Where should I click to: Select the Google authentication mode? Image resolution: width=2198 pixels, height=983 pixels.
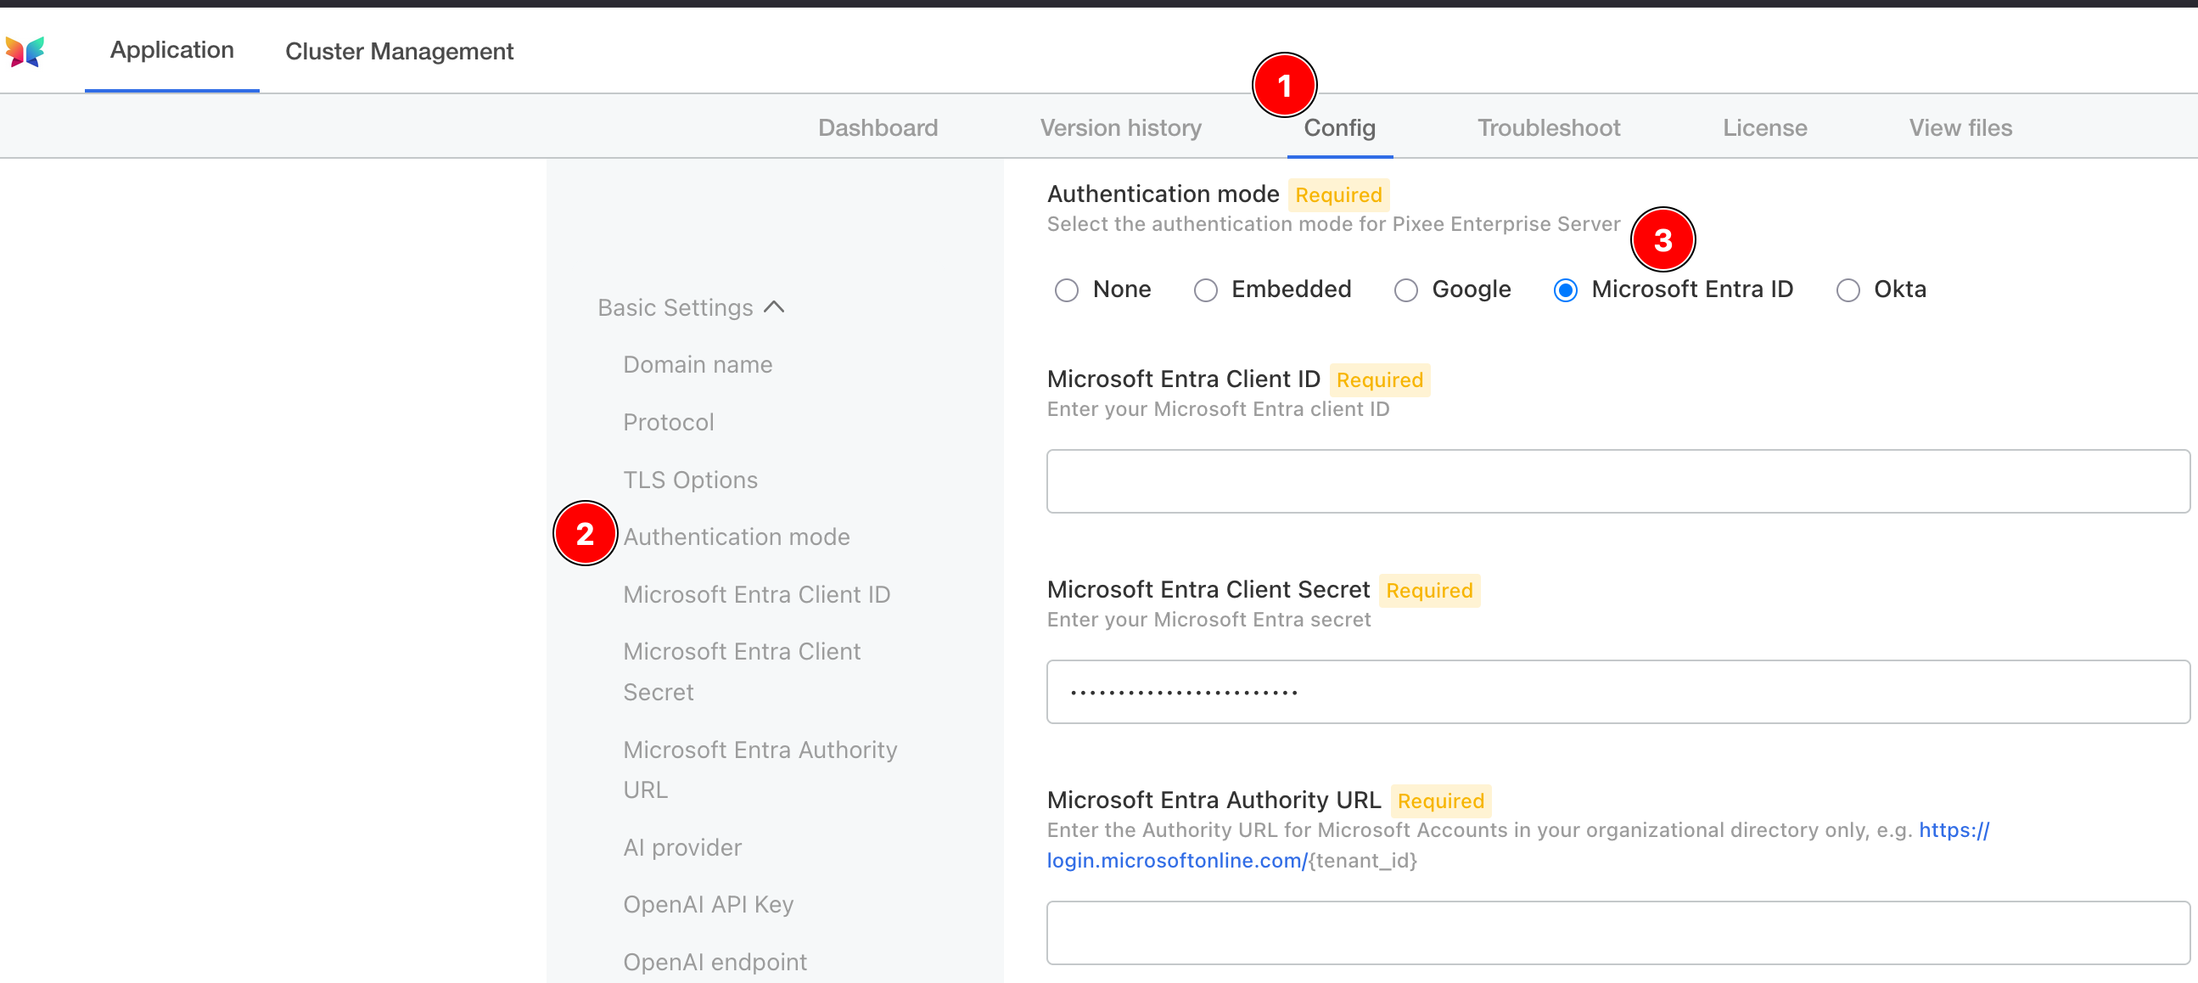click(x=1405, y=290)
